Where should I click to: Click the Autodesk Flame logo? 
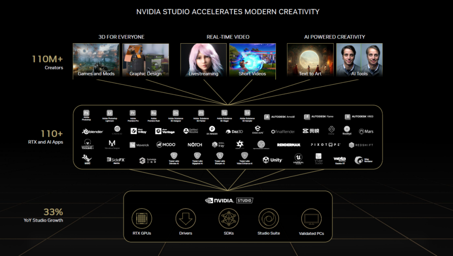coord(319,117)
